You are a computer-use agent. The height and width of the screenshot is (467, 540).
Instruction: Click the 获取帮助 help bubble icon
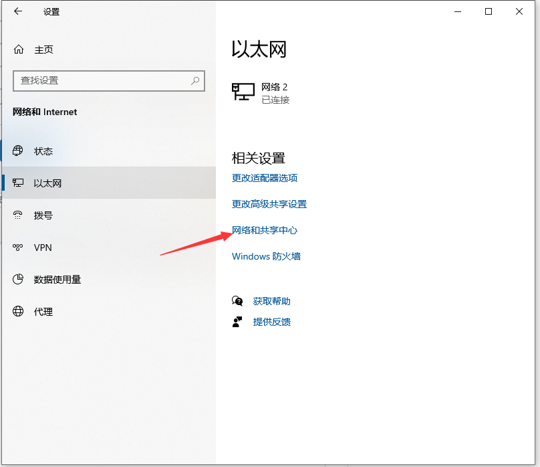pos(238,301)
